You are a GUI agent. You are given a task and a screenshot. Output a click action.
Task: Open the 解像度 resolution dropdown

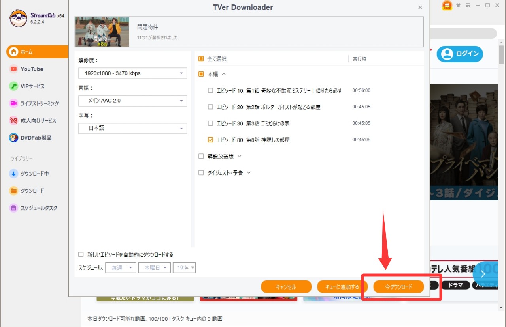132,73
